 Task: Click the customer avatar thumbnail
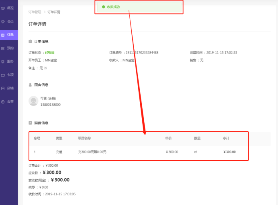(x=33, y=101)
